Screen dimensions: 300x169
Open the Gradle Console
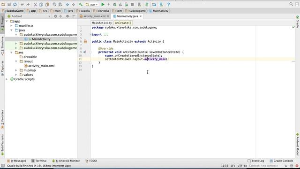click(x=281, y=161)
